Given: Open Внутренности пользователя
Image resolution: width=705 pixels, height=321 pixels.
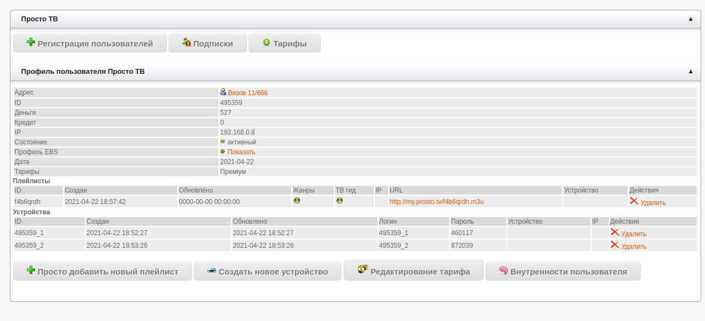Looking at the screenshot, I should tap(563, 271).
